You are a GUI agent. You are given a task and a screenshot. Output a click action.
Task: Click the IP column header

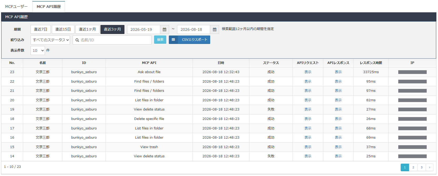(x=412, y=63)
